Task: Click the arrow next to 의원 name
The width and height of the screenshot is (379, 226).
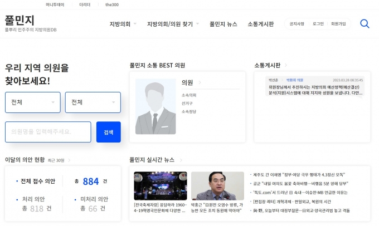Action: coord(200,83)
